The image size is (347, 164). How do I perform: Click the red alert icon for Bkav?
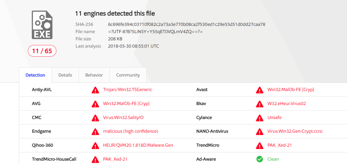[260, 104]
